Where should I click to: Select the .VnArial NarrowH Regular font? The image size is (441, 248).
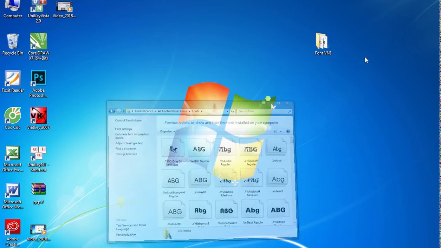[x=174, y=184]
